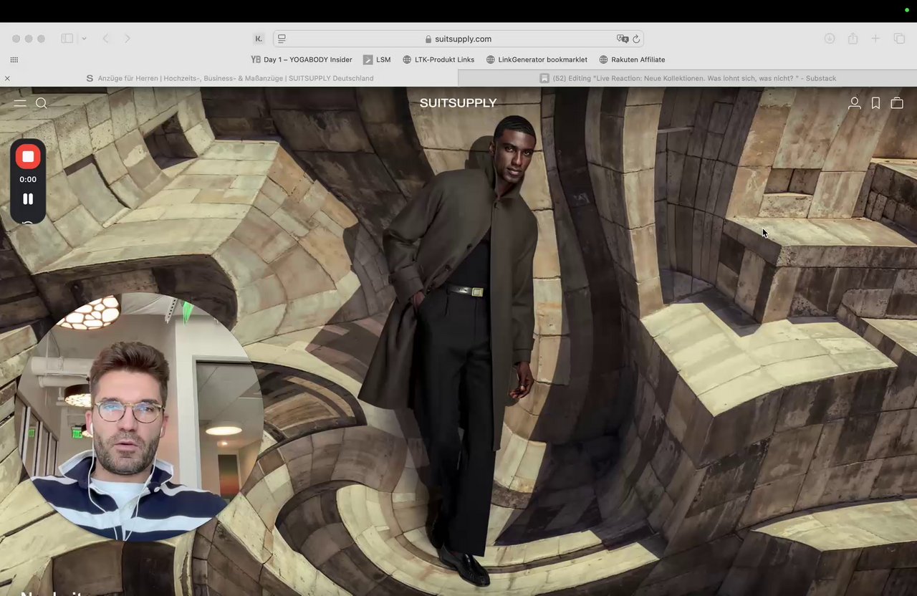Open the account profile icon
The height and width of the screenshot is (596, 917).
coord(854,103)
